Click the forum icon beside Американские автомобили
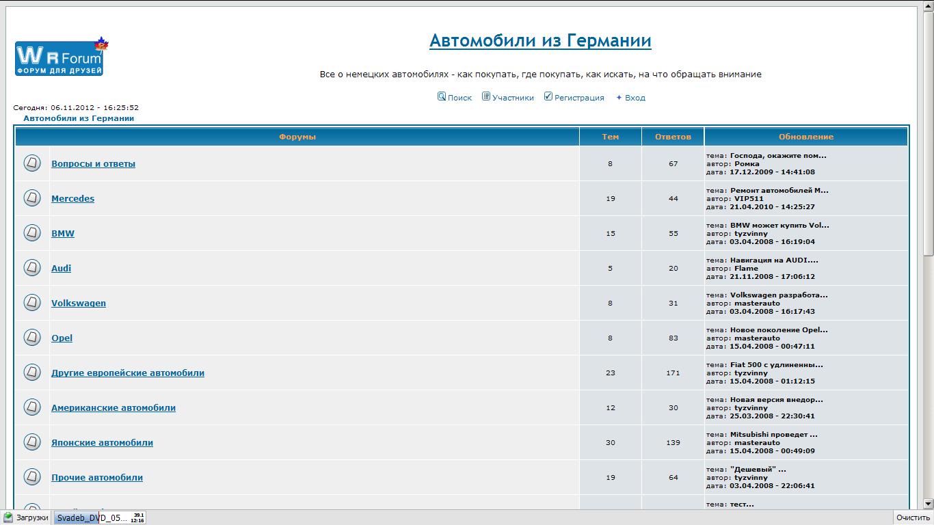 [32, 407]
